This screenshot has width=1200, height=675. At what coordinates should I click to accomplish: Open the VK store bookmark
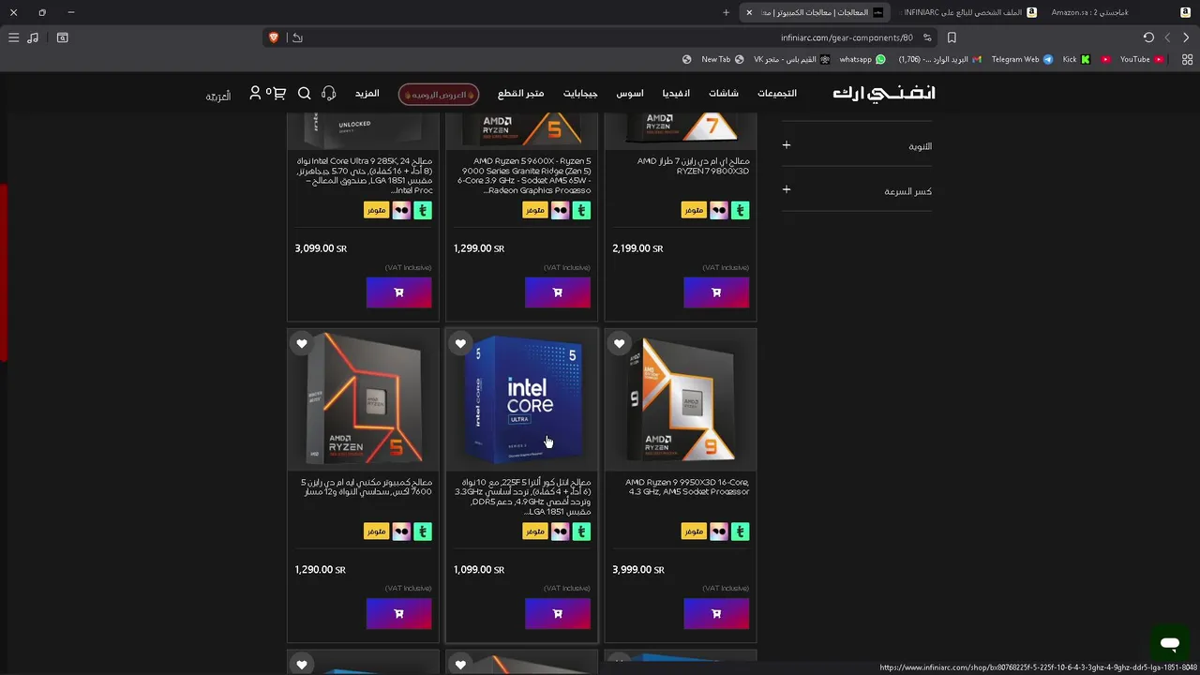[x=792, y=59]
